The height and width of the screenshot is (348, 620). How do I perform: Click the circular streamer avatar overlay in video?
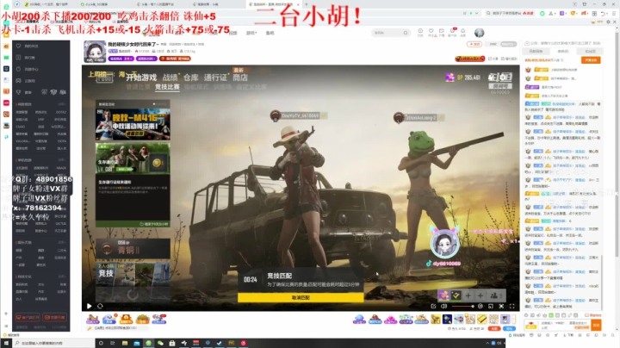pyautogui.click(x=445, y=244)
